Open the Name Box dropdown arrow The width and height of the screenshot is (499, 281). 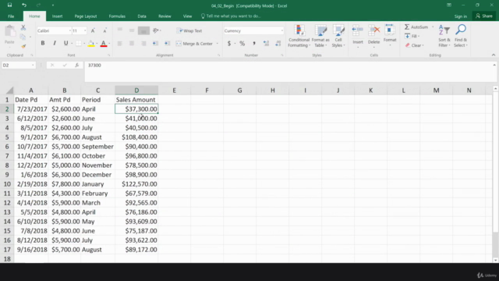point(33,65)
